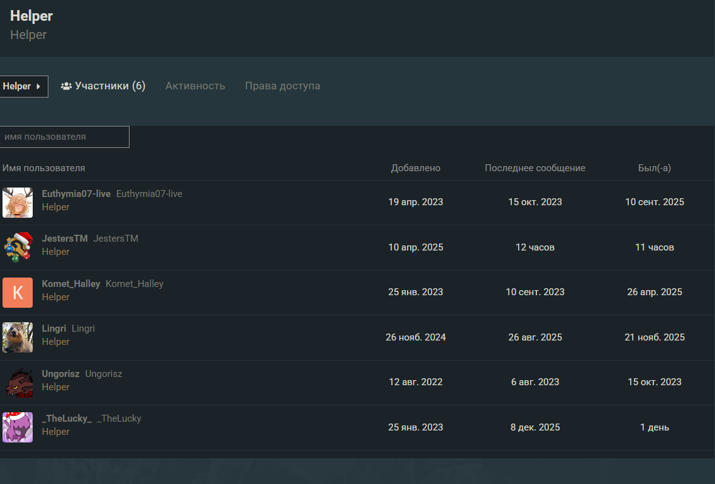Focus the имя пользователя search field
The height and width of the screenshot is (484, 715).
64,137
